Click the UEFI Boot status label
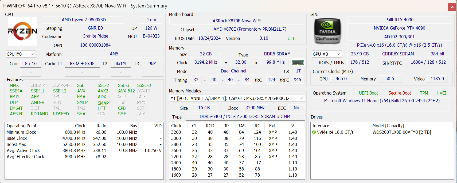Image resolution: width=457 pixels, height=183 pixels. pos(368,93)
